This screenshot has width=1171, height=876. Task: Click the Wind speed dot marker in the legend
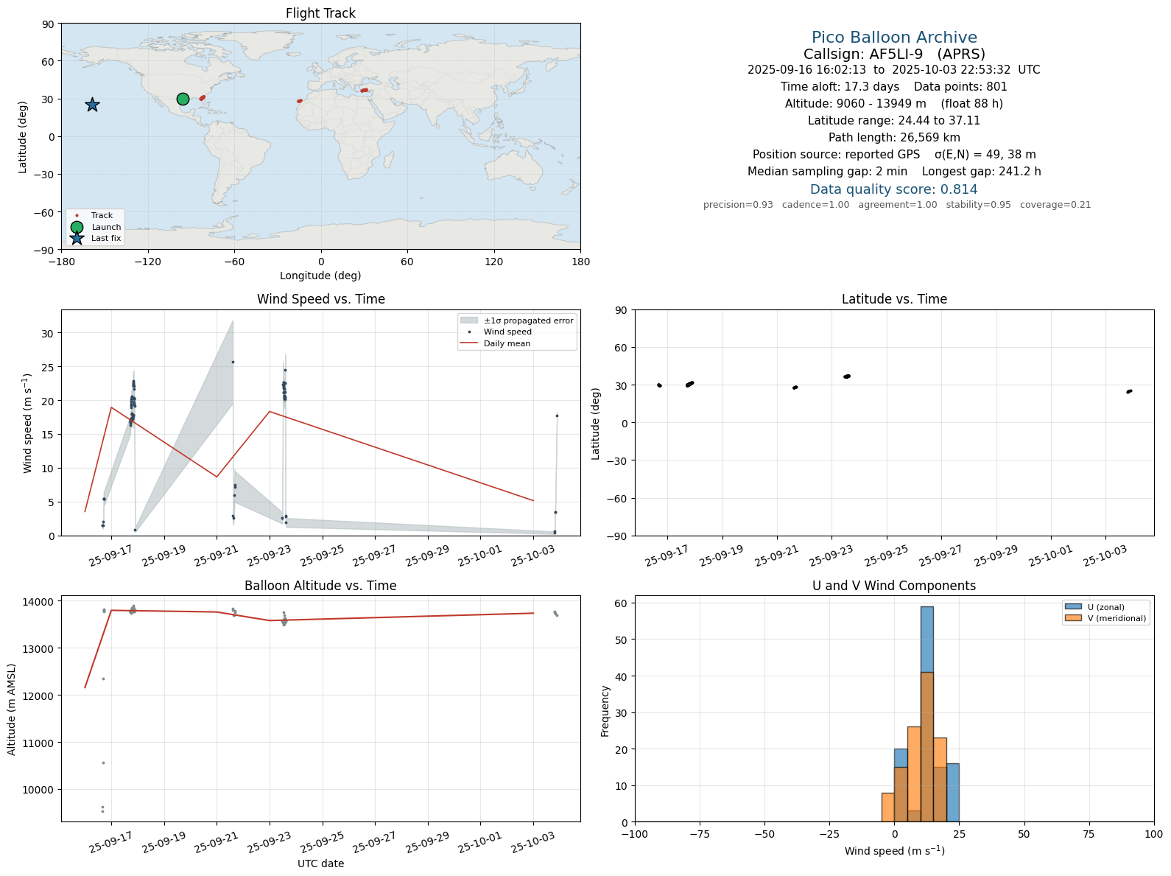pyautogui.click(x=469, y=332)
